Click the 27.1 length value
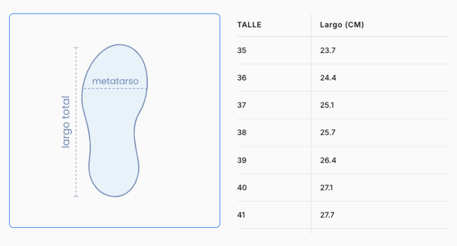This screenshot has width=457, height=246. pyautogui.click(x=326, y=187)
